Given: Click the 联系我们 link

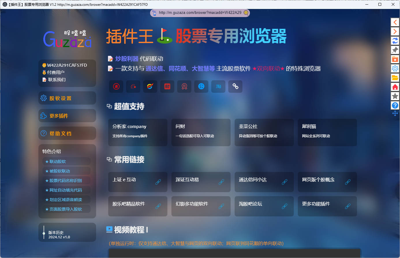Looking at the screenshot, I should (x=57, y=80).
